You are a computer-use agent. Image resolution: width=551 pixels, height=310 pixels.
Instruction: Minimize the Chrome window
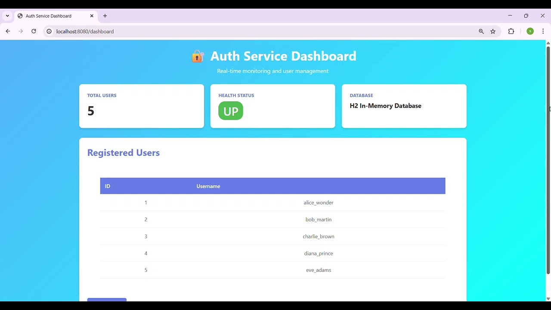pyautogui.click(x=510, y=16)
